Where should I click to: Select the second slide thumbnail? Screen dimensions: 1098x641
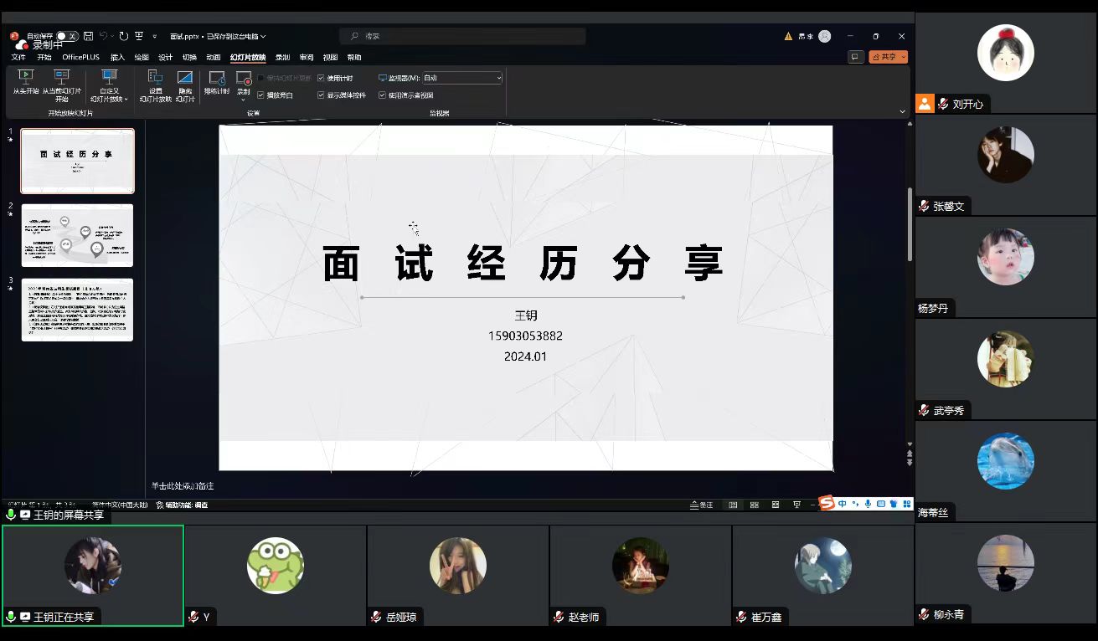(x=77, y=235)
